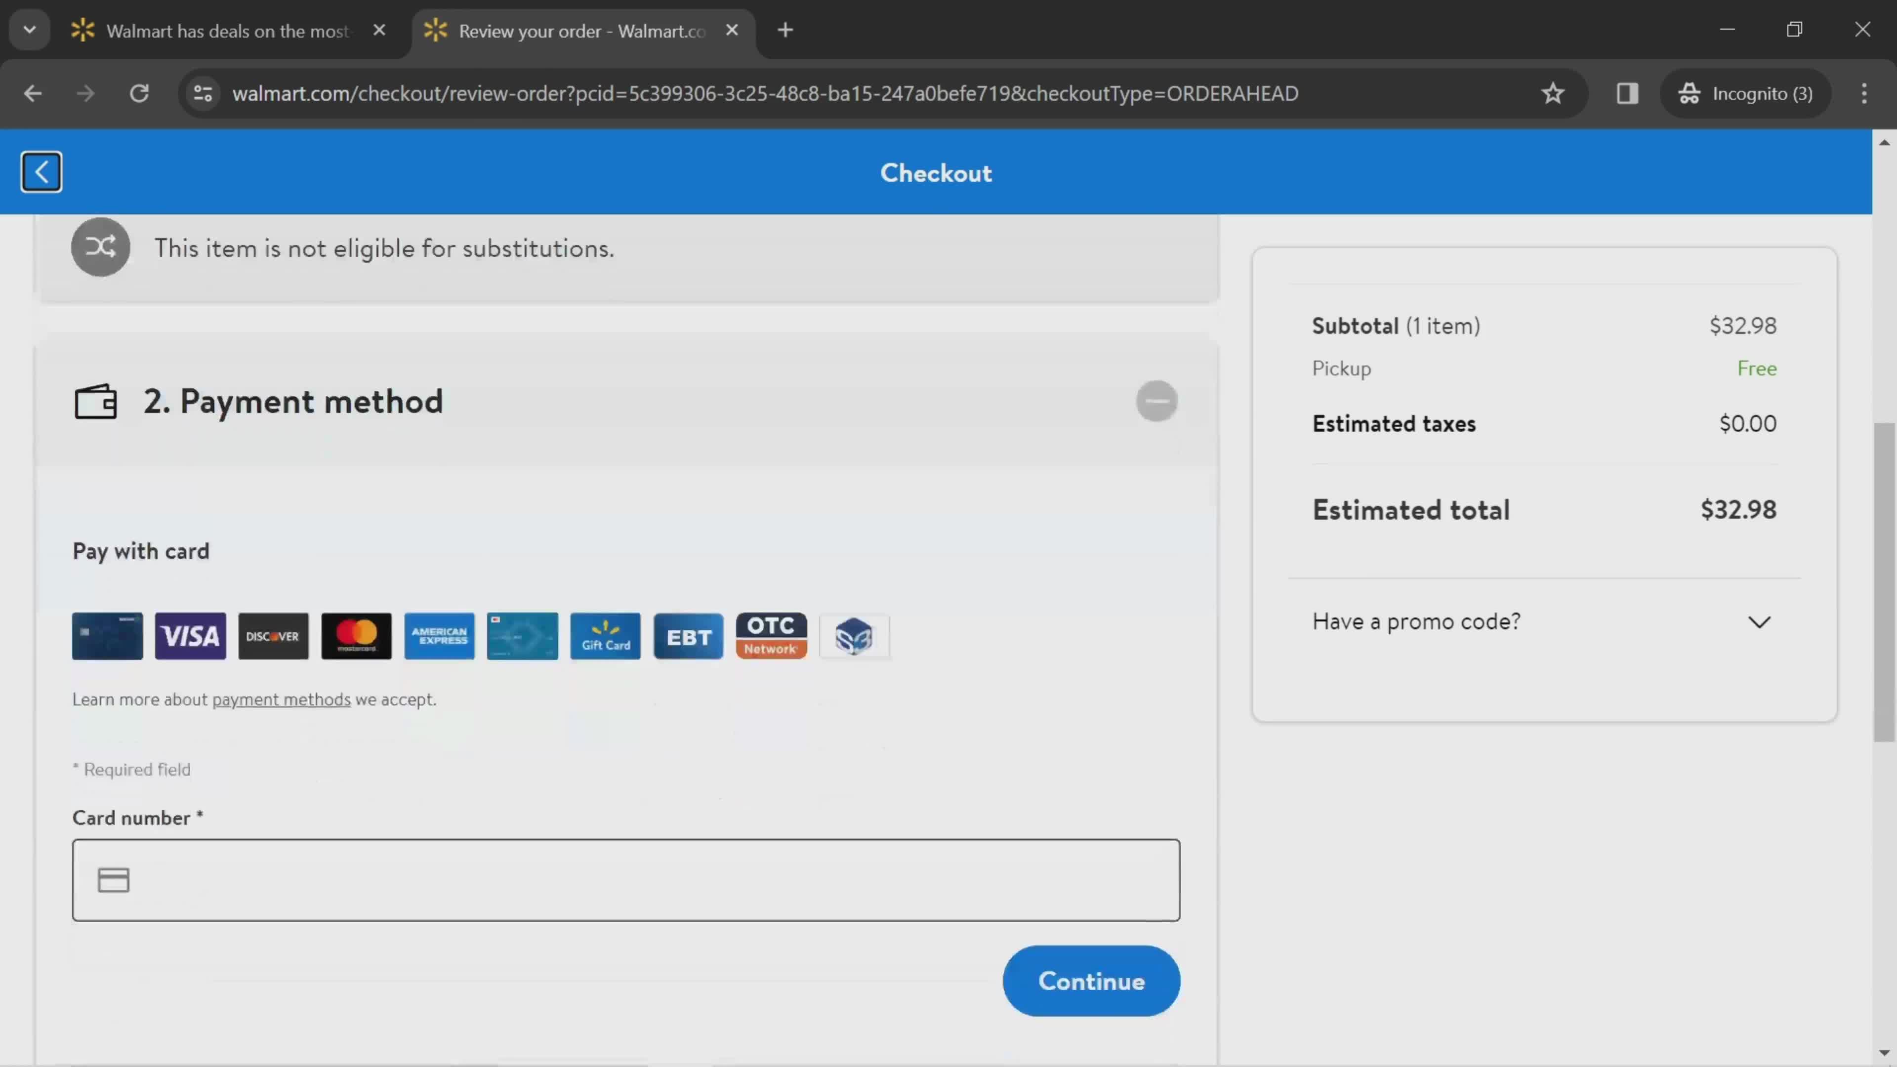This screenshot has width=1897, height=1067.
Task: Click the OTC Network icon
Action: (771, 636)
